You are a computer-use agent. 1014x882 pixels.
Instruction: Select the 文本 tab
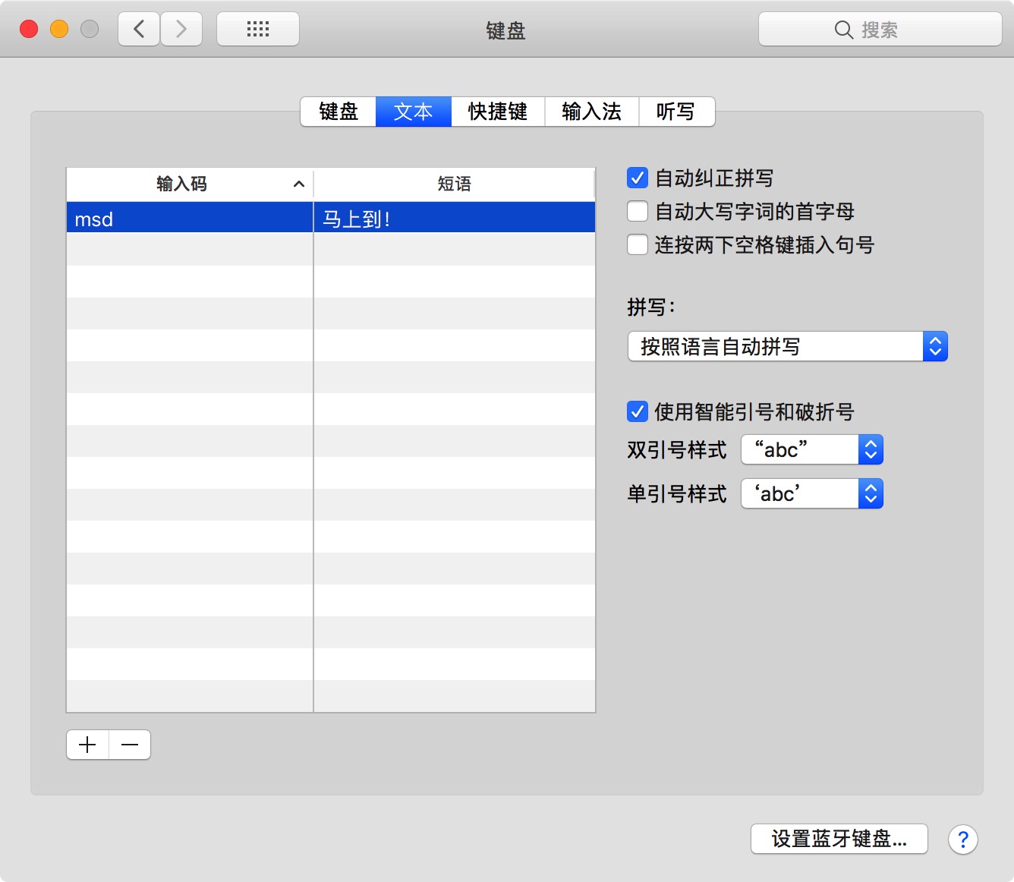(414, 112)
